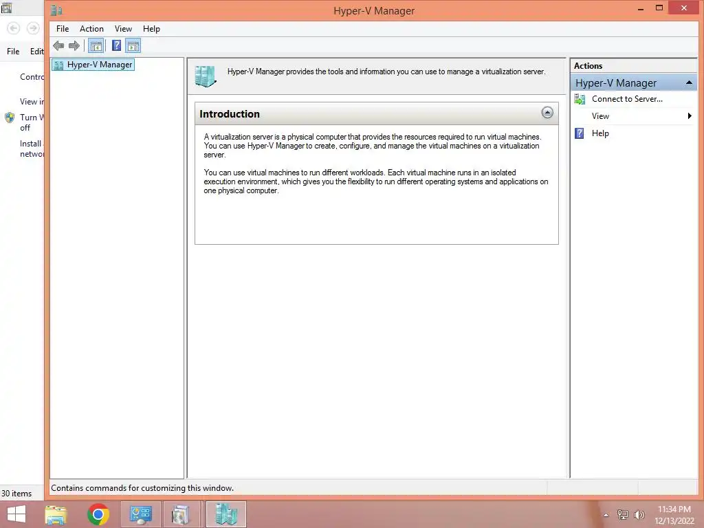704x528 pixels.
Task: Click the server icon in description header
Action: 206,76
